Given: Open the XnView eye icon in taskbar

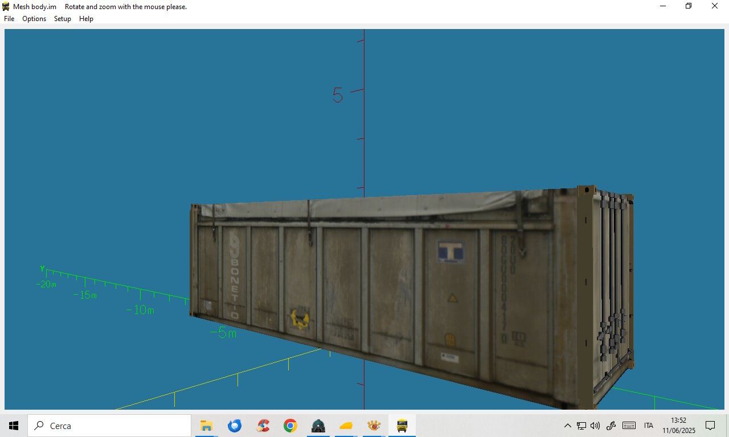Looking at the screenshot, I should 374,426.
